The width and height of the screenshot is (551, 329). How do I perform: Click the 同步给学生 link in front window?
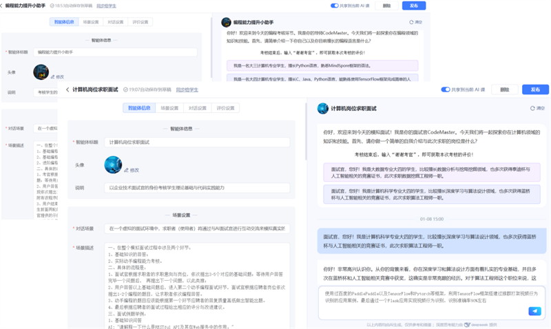pyautogui.click(x=187, y=89)
